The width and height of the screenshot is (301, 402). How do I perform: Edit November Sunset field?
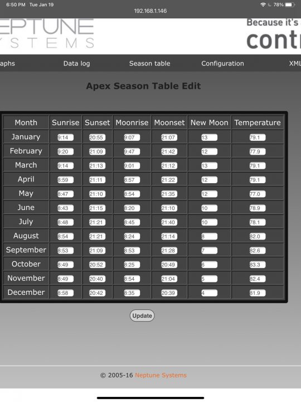click(97, 279)
